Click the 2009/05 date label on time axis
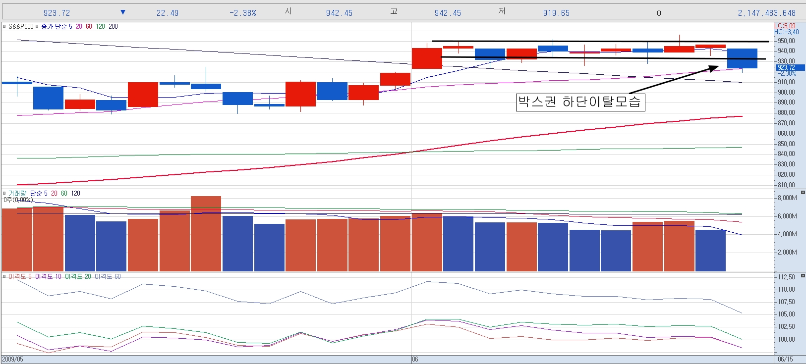Screen dimensions: 806x364 pos(12,359)
